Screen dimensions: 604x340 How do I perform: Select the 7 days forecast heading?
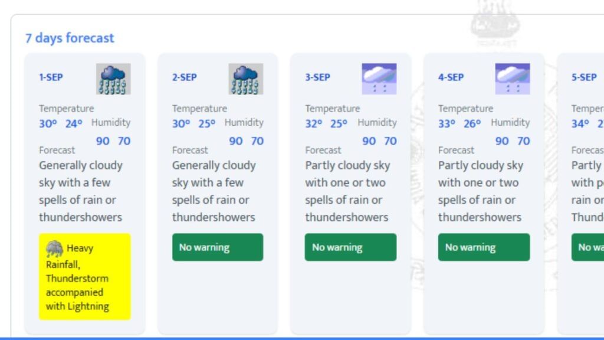coord(70,38)
